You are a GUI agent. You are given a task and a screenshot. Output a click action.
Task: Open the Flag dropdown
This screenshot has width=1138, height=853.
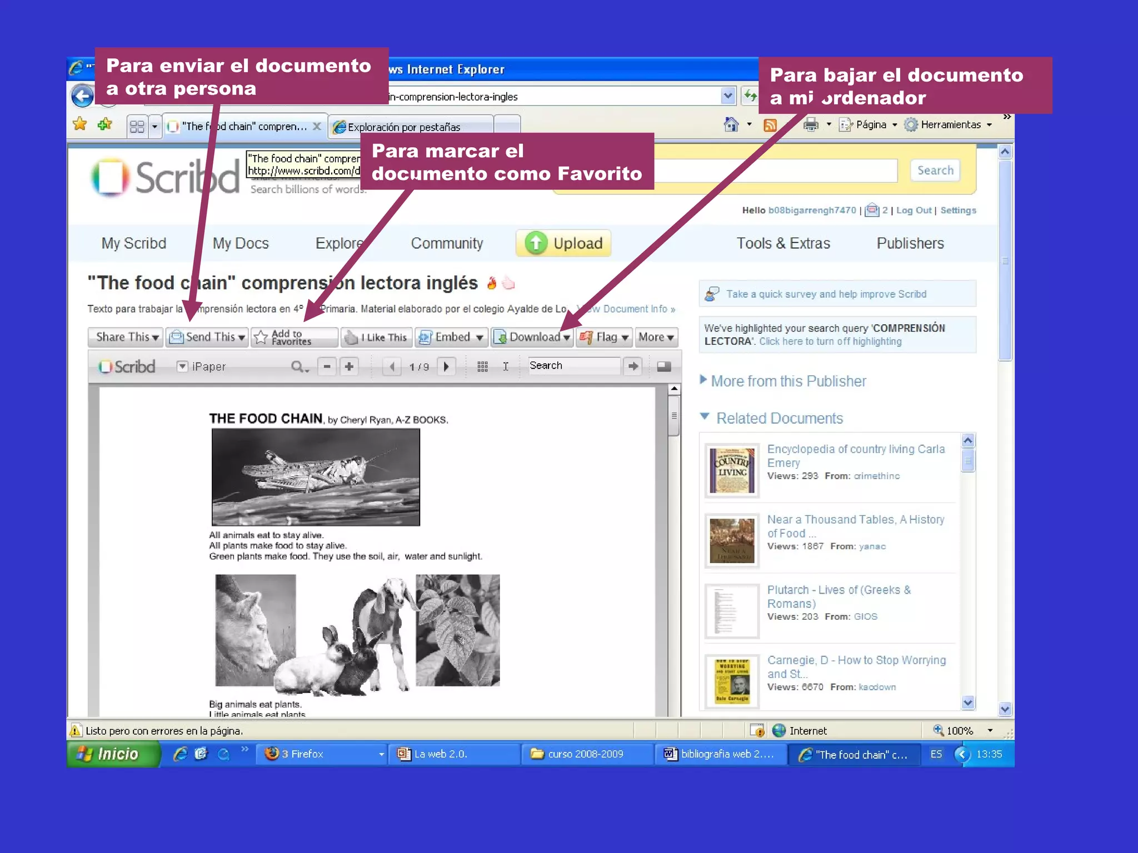tap(604, 337)
